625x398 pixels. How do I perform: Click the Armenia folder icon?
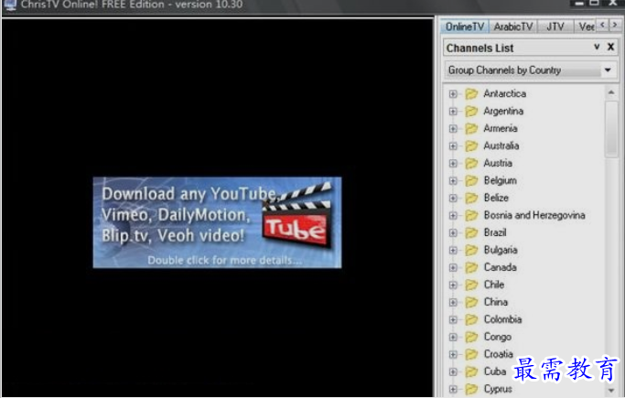[x=471, y=128]
